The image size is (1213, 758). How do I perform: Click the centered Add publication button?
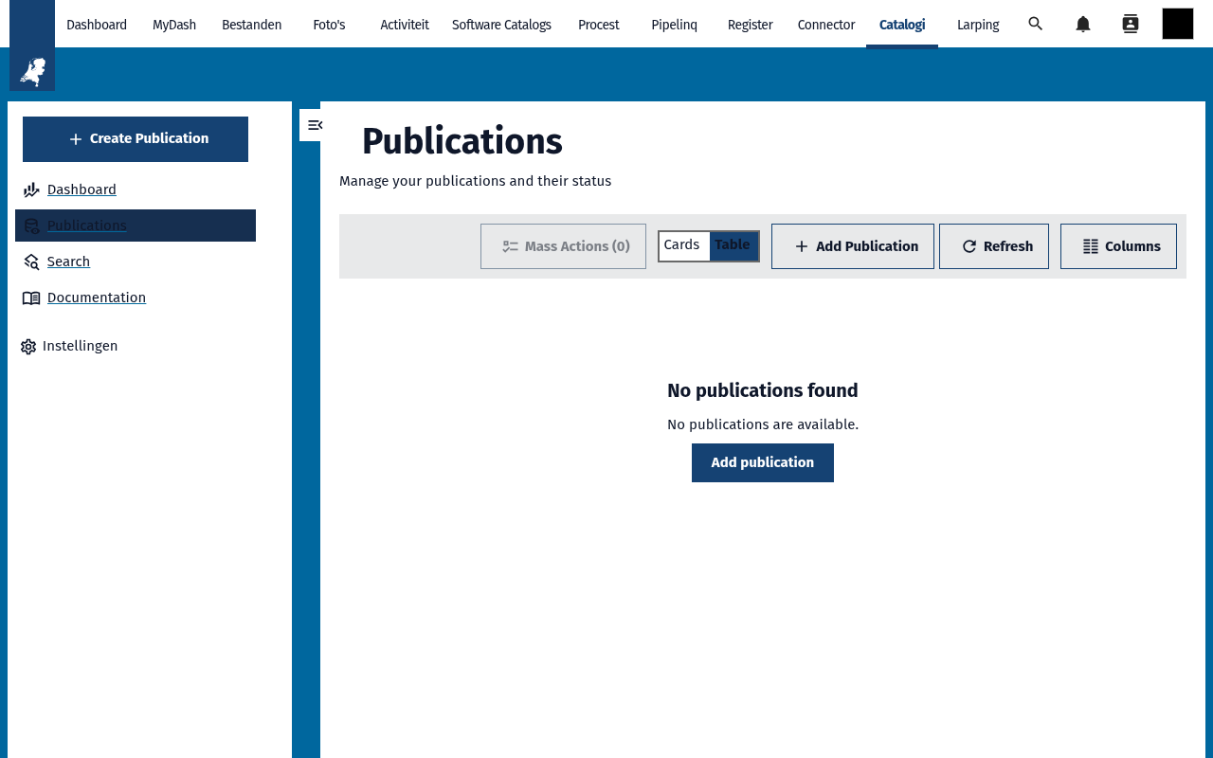click(x=763, y=462)
